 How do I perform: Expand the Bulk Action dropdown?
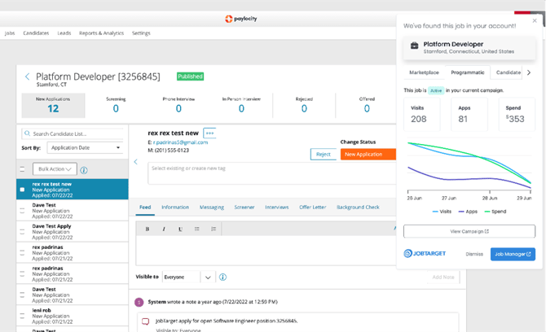(55, 169)
